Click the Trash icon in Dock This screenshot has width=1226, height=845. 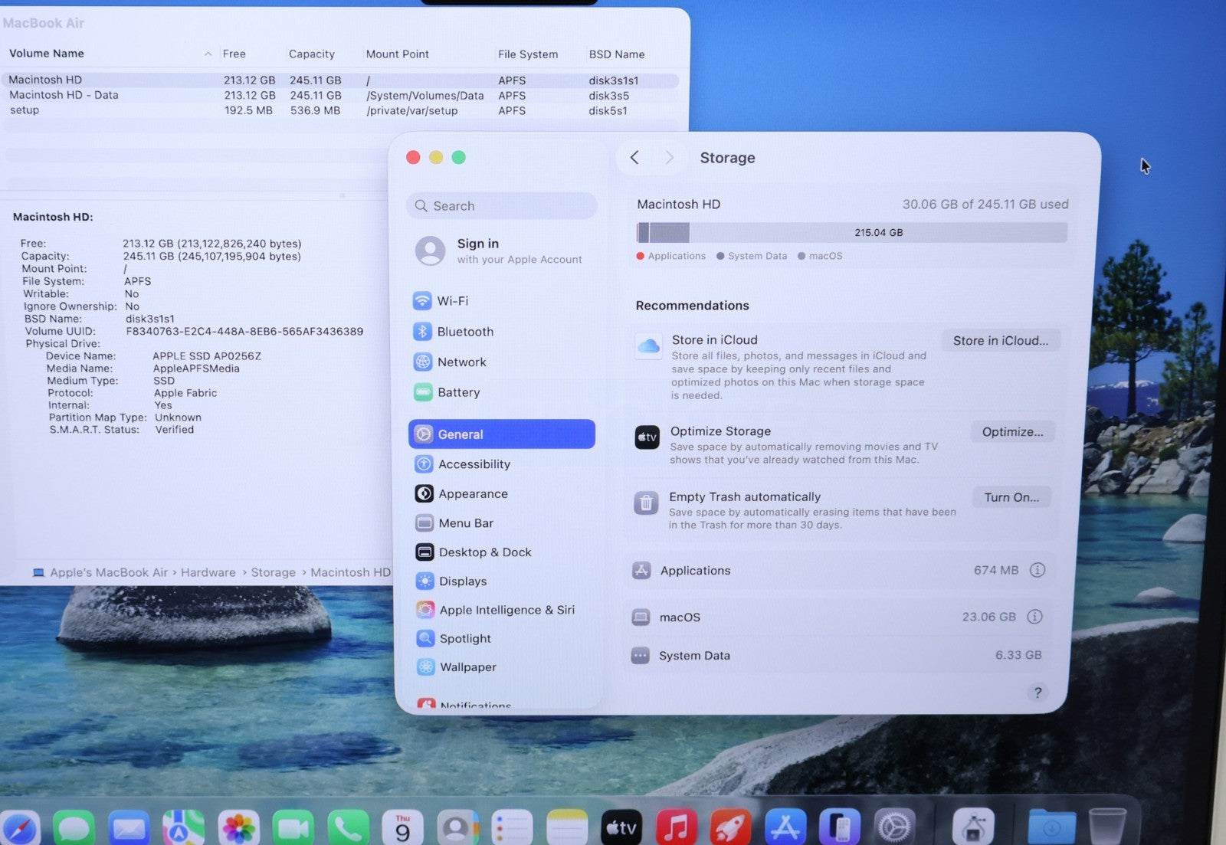point(1107,827)
